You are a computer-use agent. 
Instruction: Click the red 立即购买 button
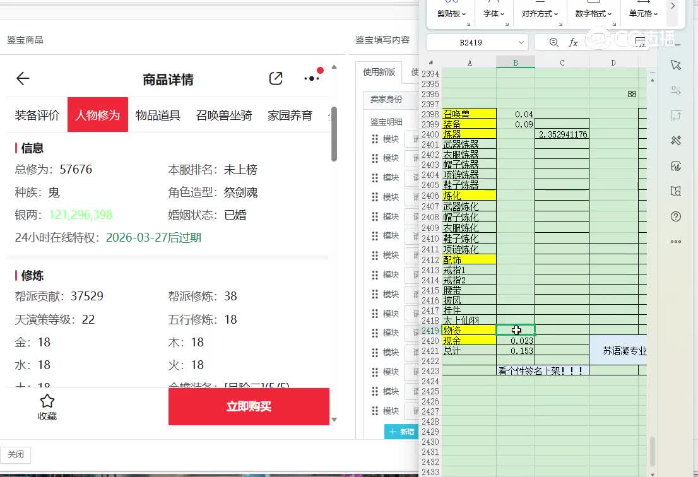[x=249, y=406]
